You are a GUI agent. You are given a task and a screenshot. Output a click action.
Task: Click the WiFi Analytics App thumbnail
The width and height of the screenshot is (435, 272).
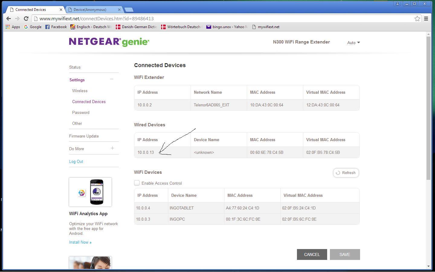[90, 192]
